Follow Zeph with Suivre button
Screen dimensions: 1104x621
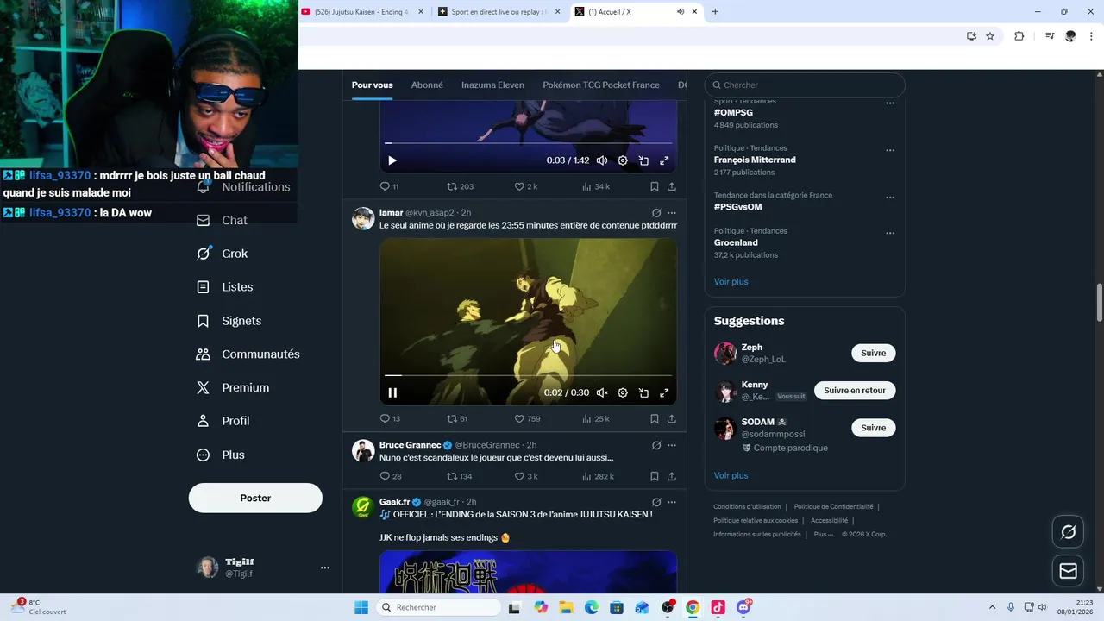tap(873, 353)
